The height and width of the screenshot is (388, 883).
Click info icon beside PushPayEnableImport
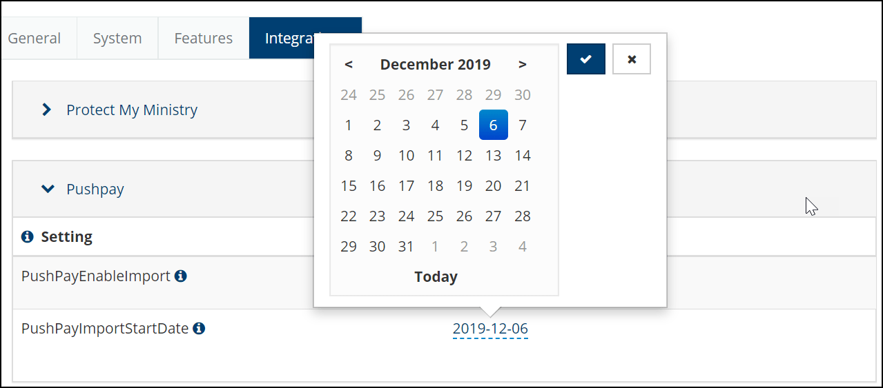[180, 276]
